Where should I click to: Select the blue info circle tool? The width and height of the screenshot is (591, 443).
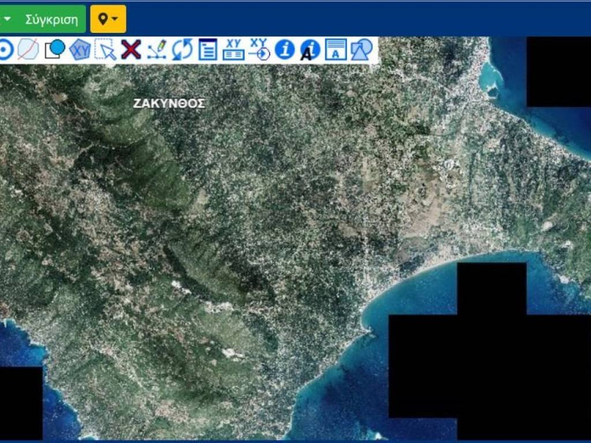pos(285,50)
